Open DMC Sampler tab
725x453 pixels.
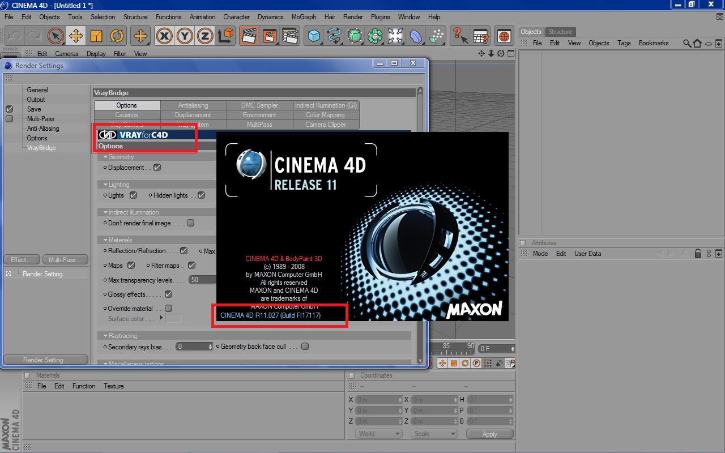pos(259,105)
